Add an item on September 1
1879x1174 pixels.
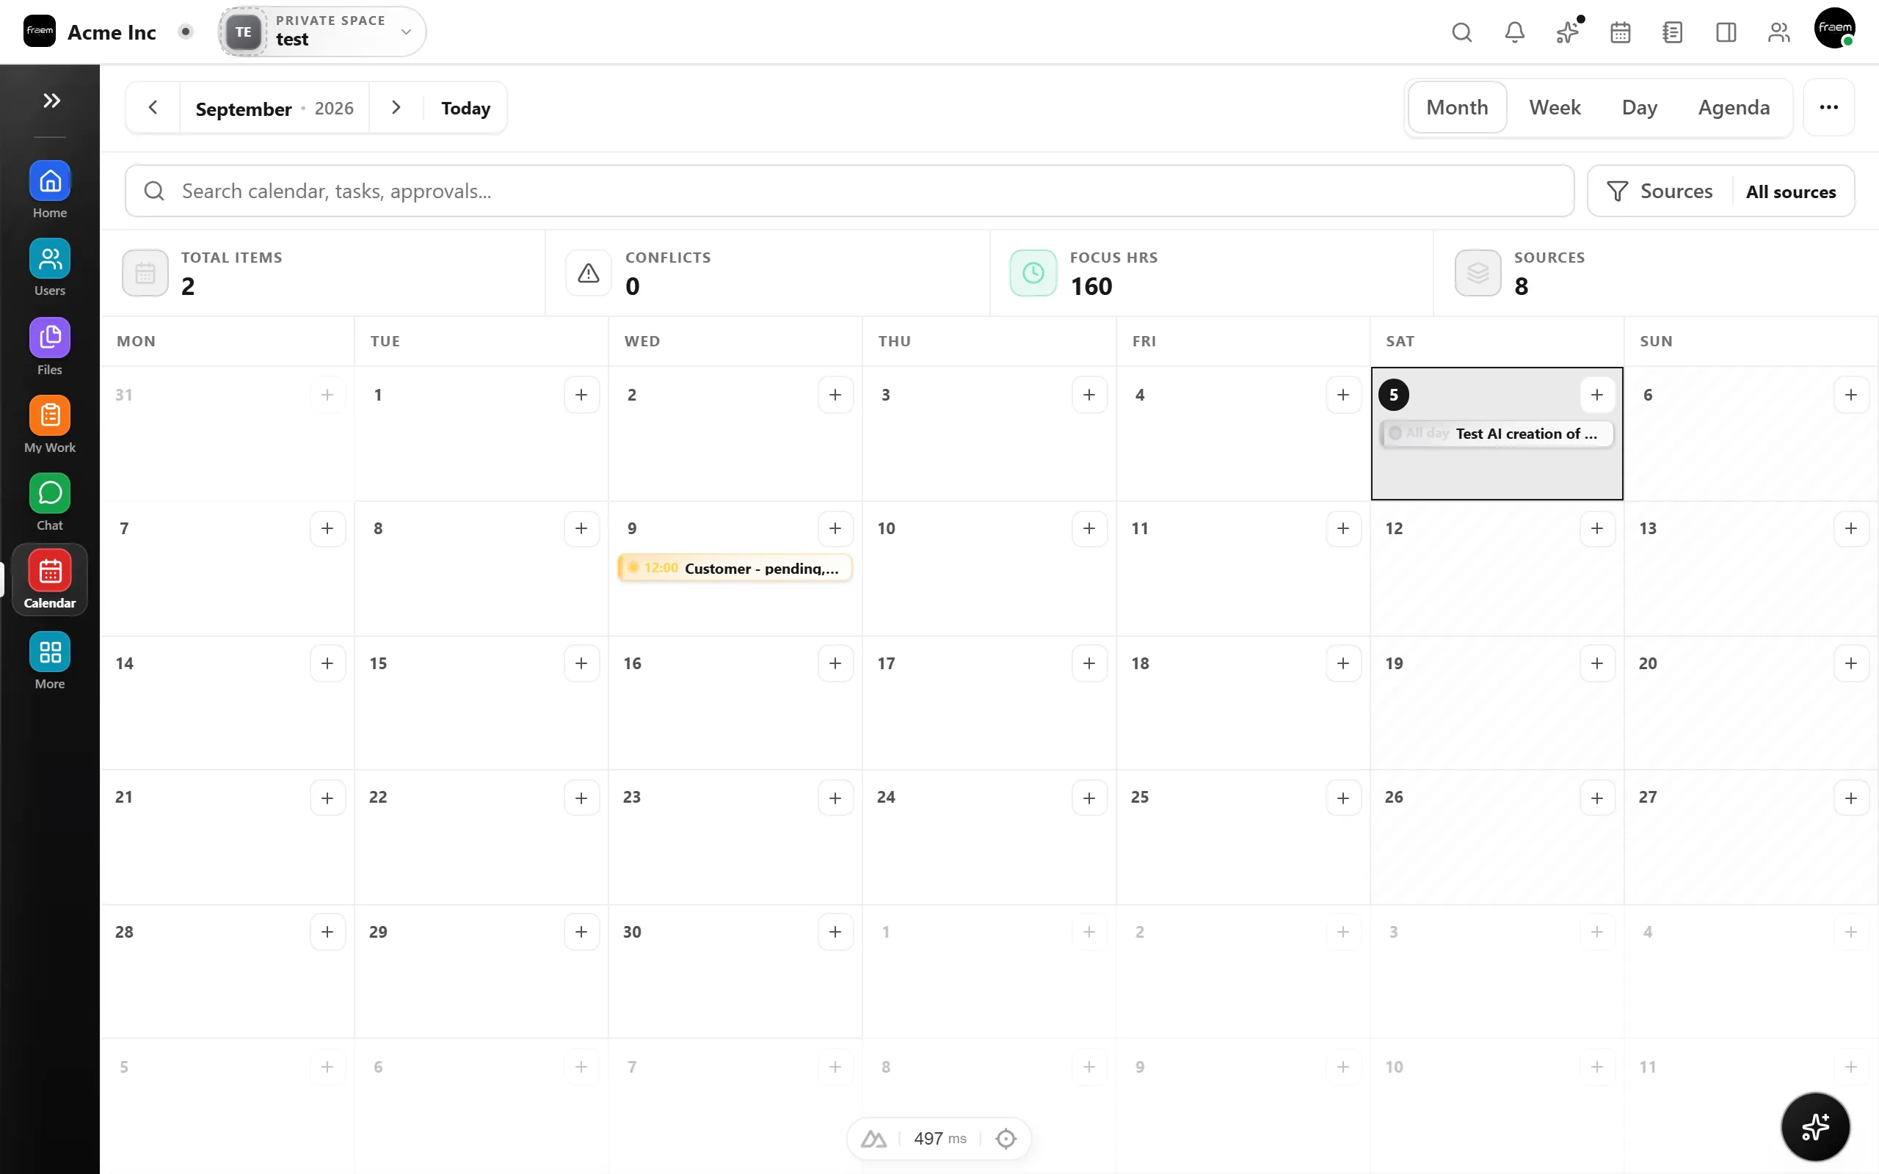tap(581, 395)
